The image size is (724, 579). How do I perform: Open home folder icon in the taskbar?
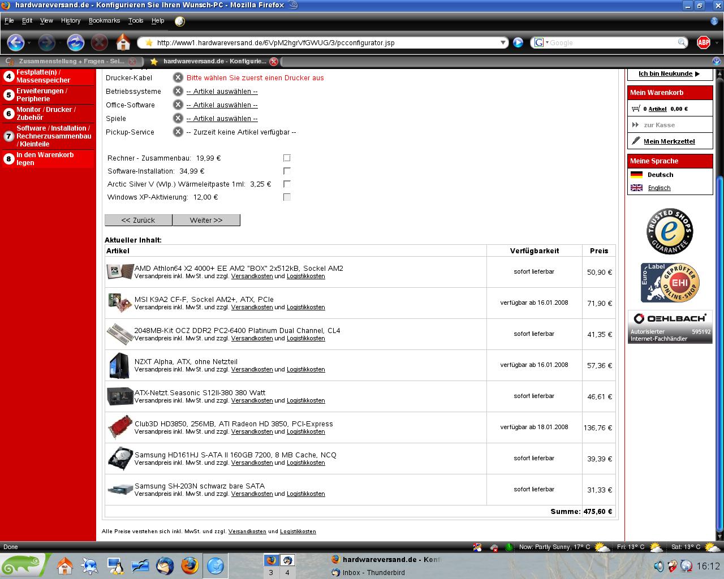click(64, 566)
